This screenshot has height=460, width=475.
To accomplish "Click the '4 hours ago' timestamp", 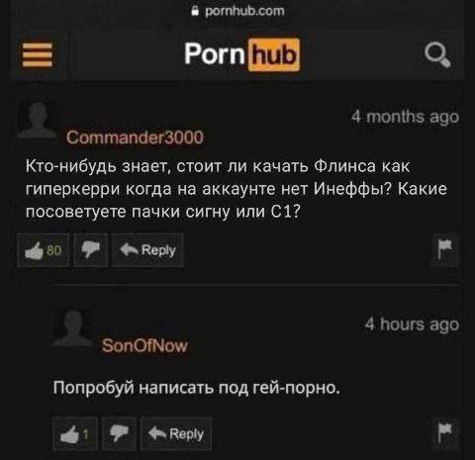I will pos(412,324).
